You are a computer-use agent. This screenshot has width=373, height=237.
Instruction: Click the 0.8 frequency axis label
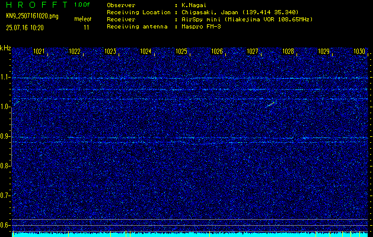[x=5, y=166]
